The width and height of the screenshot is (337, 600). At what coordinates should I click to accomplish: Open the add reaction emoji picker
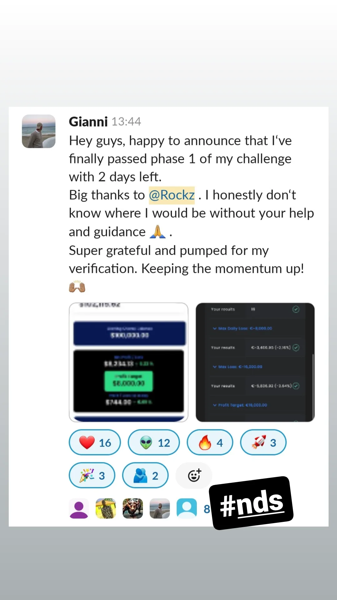tap(194, 475)
